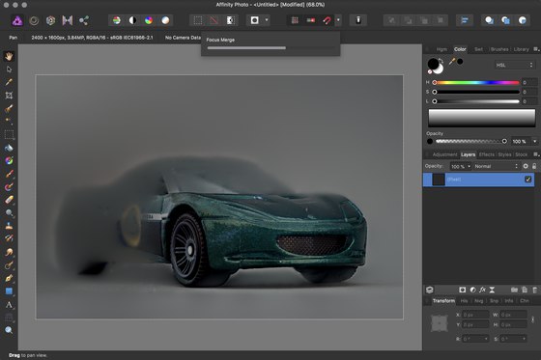Select the Crop tool
The width and height of the screenshot is (541, 360).
(x=9, y=96)
